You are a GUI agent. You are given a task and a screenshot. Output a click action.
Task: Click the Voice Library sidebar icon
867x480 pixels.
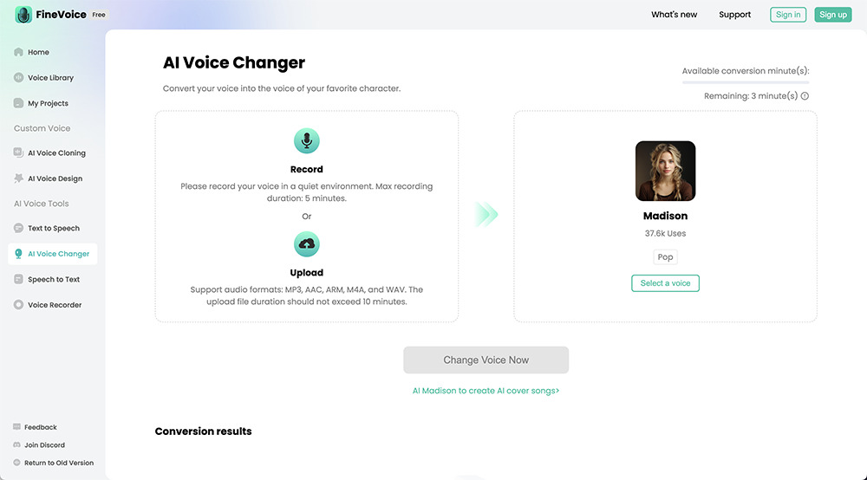(18, 78)
